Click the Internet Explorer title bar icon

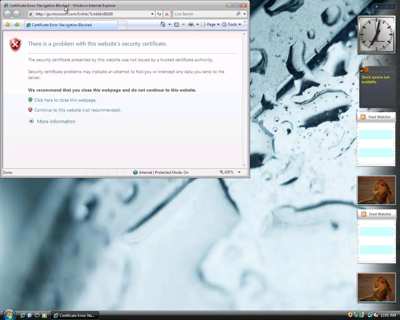[6, 5]
